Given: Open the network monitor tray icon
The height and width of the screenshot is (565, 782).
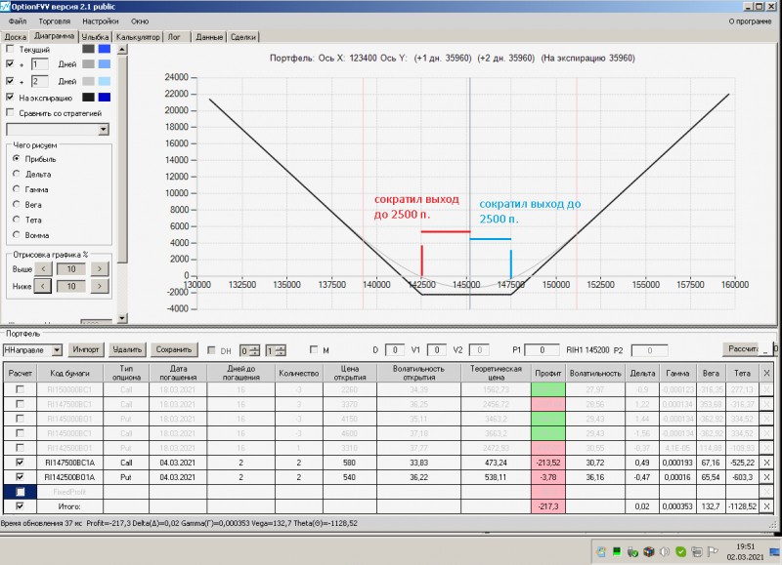Looking at the screenshot, I should [696, 551].
